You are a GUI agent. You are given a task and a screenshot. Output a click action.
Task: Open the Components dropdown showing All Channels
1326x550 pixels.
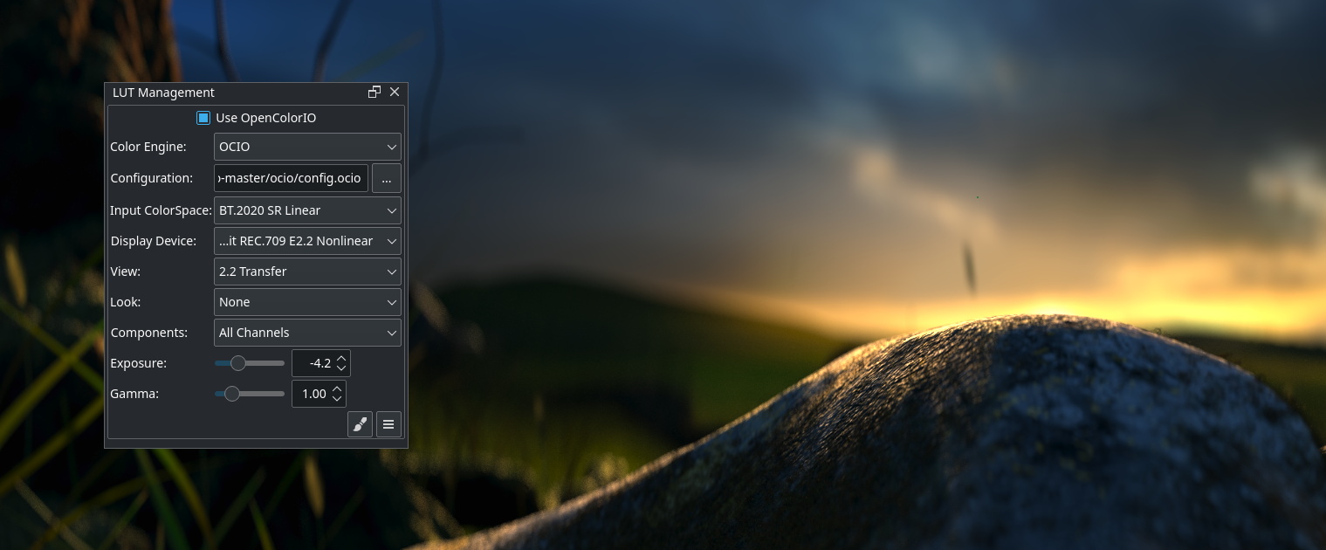point(307,333)
